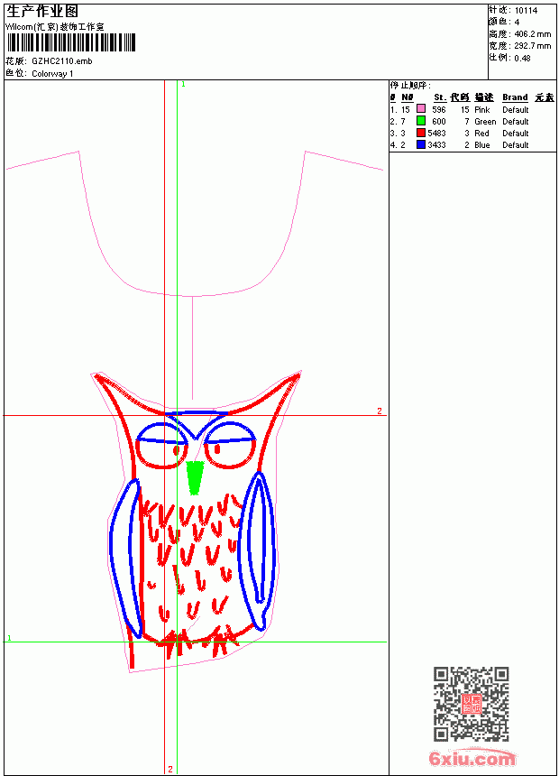559x776 pixels.
Task: Click the green owl beak shape
Action: pos(195,477)
